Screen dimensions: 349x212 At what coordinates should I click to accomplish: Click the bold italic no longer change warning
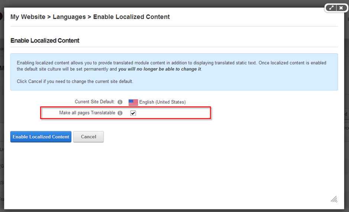coord(159,69)
